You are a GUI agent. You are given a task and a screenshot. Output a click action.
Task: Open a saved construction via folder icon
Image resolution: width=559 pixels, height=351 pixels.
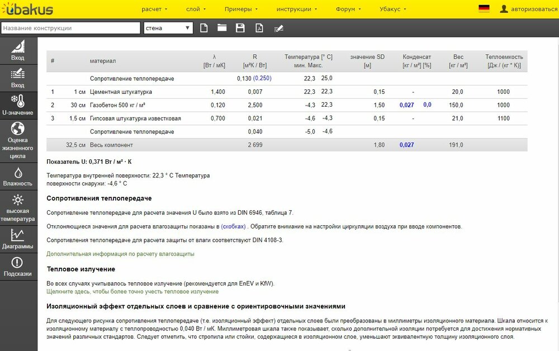[x=222, y=28]
